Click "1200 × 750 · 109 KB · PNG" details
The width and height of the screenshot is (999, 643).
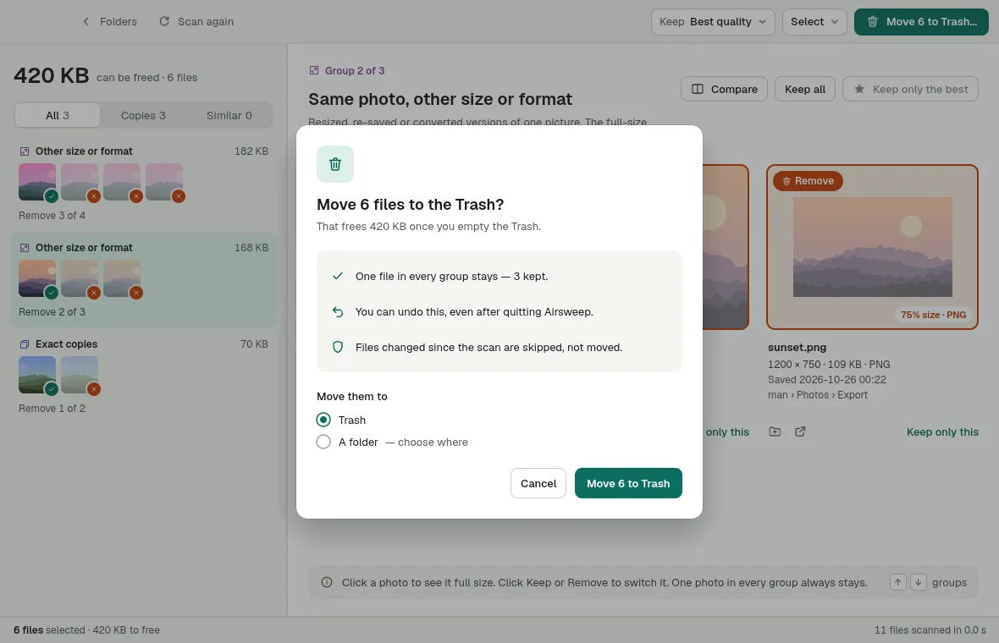(x=829, y=364)
